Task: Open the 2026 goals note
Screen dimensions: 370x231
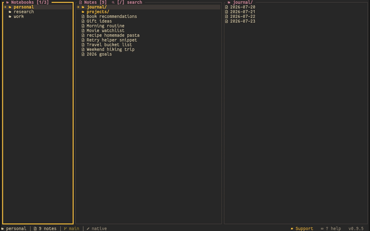Action: [x=99, y=54]
